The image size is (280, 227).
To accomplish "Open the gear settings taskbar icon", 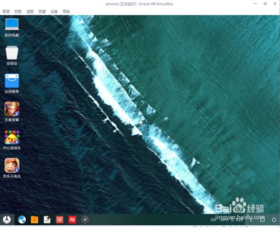I will (x=85, y=220).
